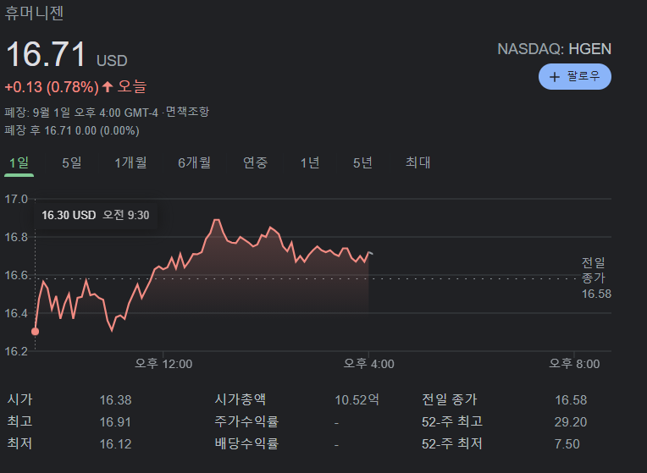Screen dimensions: 647x473
Task: Switch to the 연중 tab
Action: pyautogui.click(x=255, y=163)
